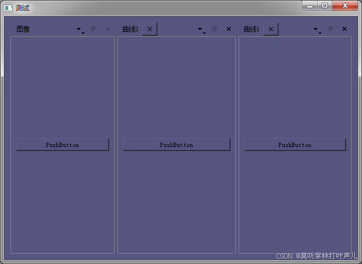Minimize the 测试 window
This screenshot has width=362, height=264.
pos(310,6)
